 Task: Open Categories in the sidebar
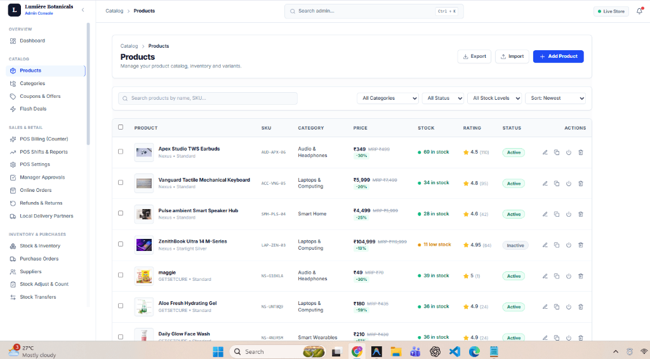click(46, 83)
